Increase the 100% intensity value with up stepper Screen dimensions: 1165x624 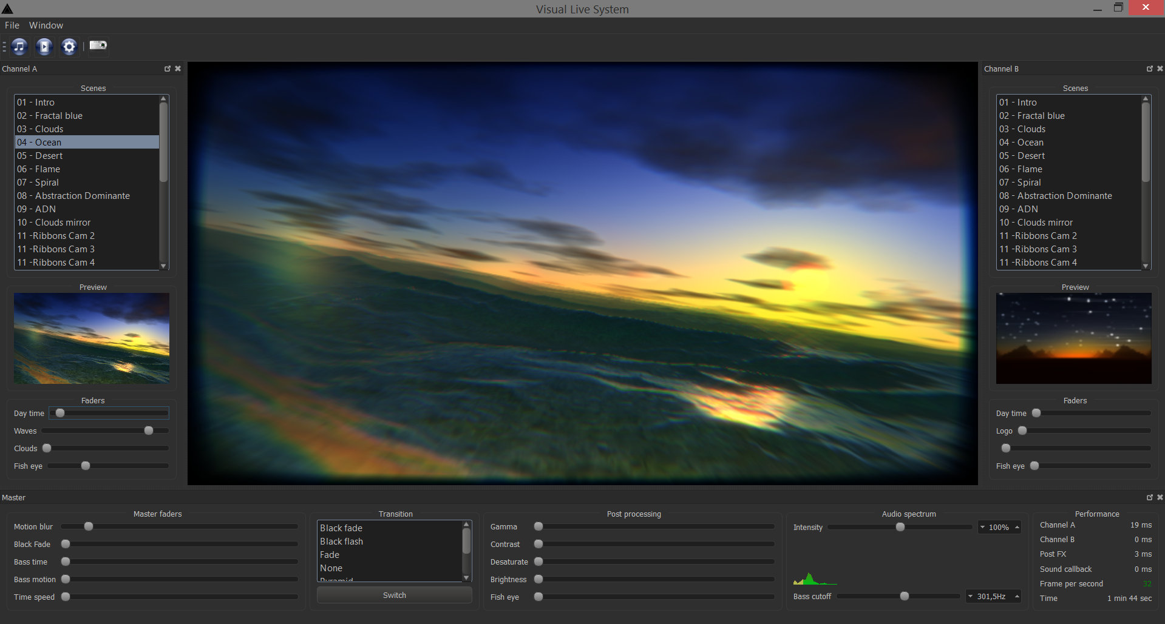1017,527
